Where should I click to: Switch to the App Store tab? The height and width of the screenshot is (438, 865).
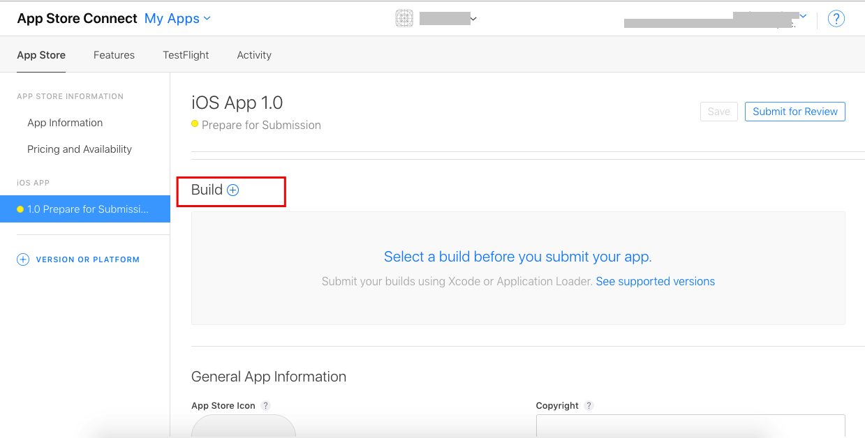click(41, 55)
